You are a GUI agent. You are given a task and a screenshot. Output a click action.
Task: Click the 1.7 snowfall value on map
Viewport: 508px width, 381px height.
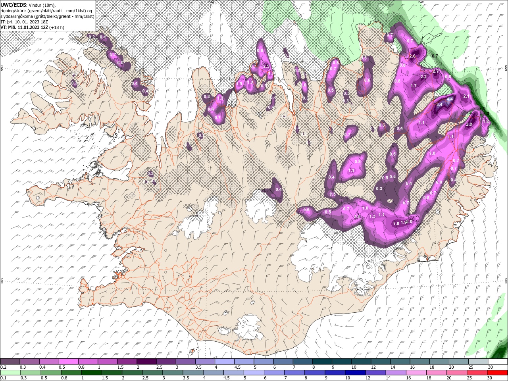point(414,86)
